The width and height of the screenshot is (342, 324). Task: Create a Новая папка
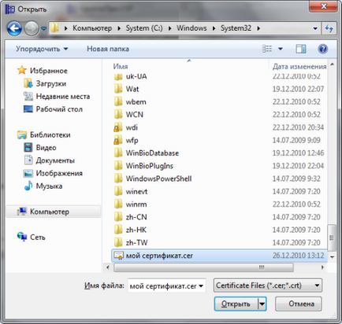108,49
